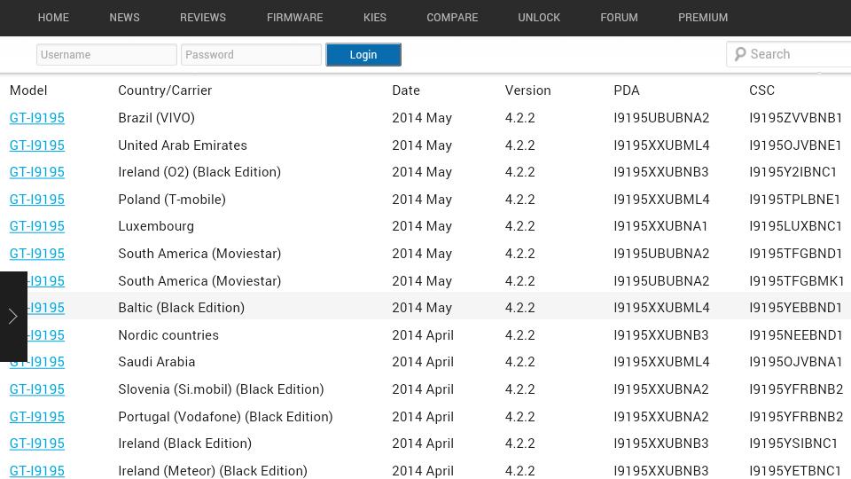This screenshot has width=851, height=479.
Task: Select the Baltic (Black Edition) cell
Action: click(x=181, y=308)
